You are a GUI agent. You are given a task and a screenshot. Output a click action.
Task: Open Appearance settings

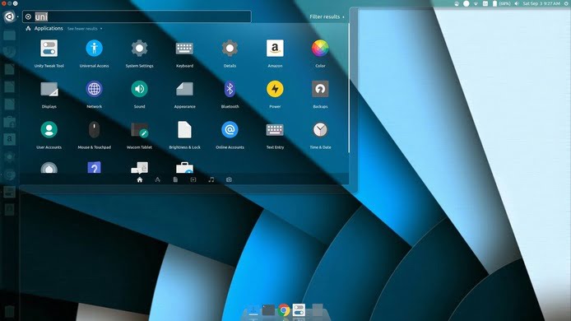pyautogui.click(x=184, y=89)
